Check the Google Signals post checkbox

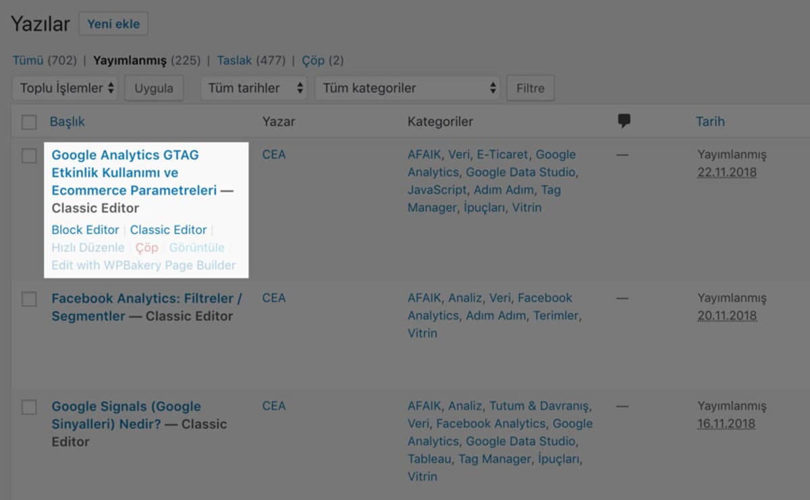click(x=29, y=408)
